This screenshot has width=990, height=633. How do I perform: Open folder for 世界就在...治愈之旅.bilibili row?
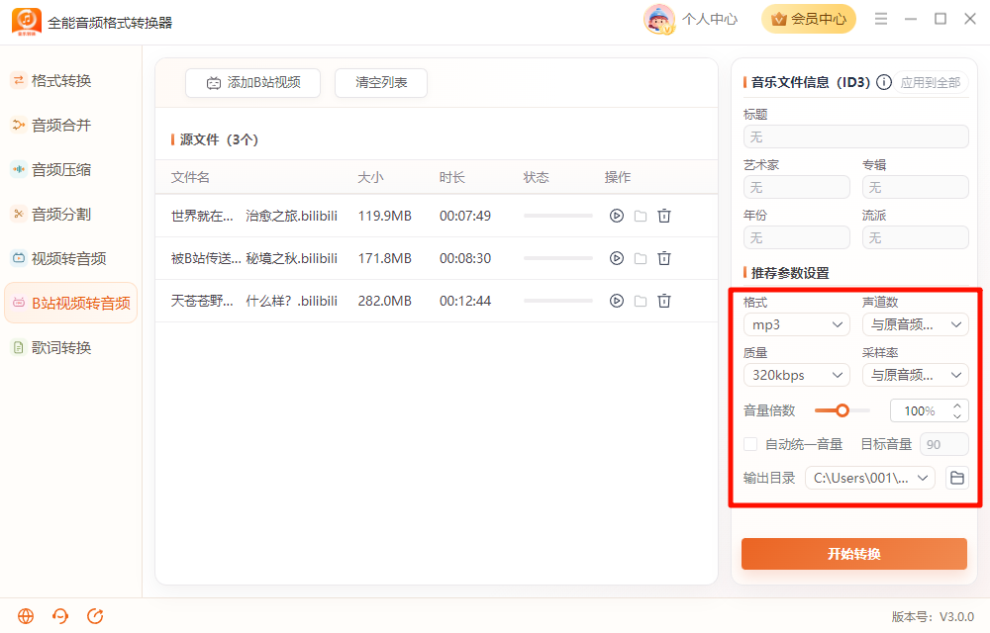[641, 216]
